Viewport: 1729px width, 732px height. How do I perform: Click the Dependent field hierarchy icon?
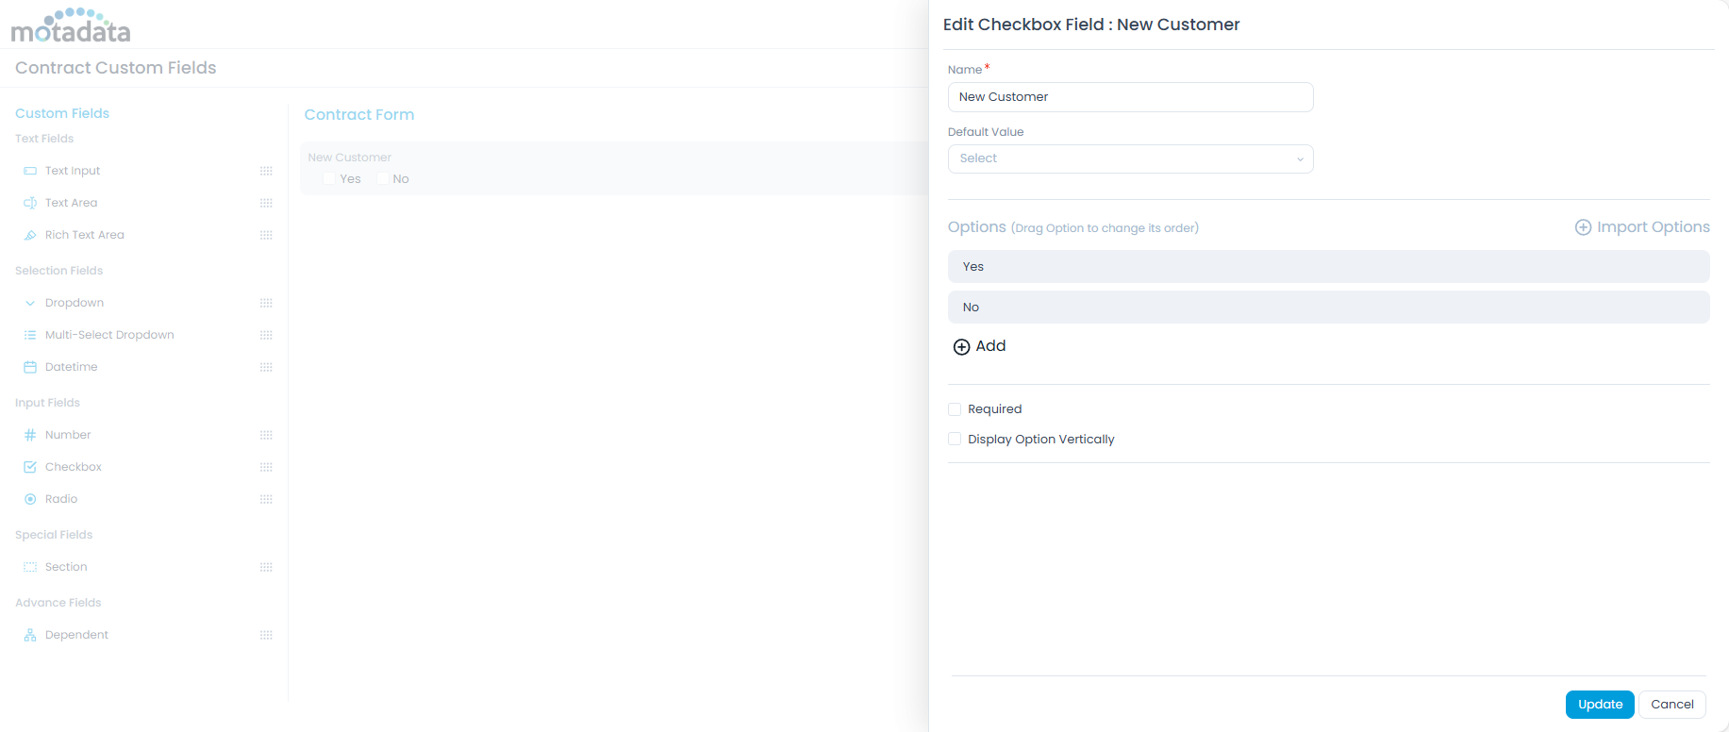coord(30,635)
